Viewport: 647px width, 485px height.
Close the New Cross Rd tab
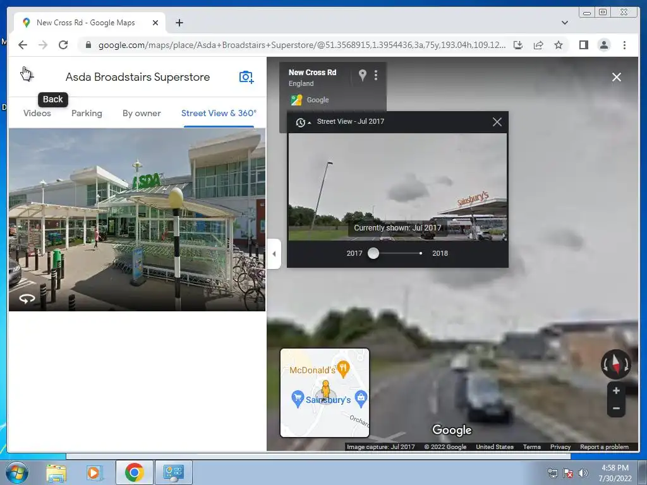point(155,23)
